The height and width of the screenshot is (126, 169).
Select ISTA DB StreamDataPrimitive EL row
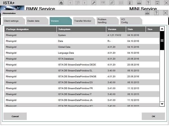[82, 71]
